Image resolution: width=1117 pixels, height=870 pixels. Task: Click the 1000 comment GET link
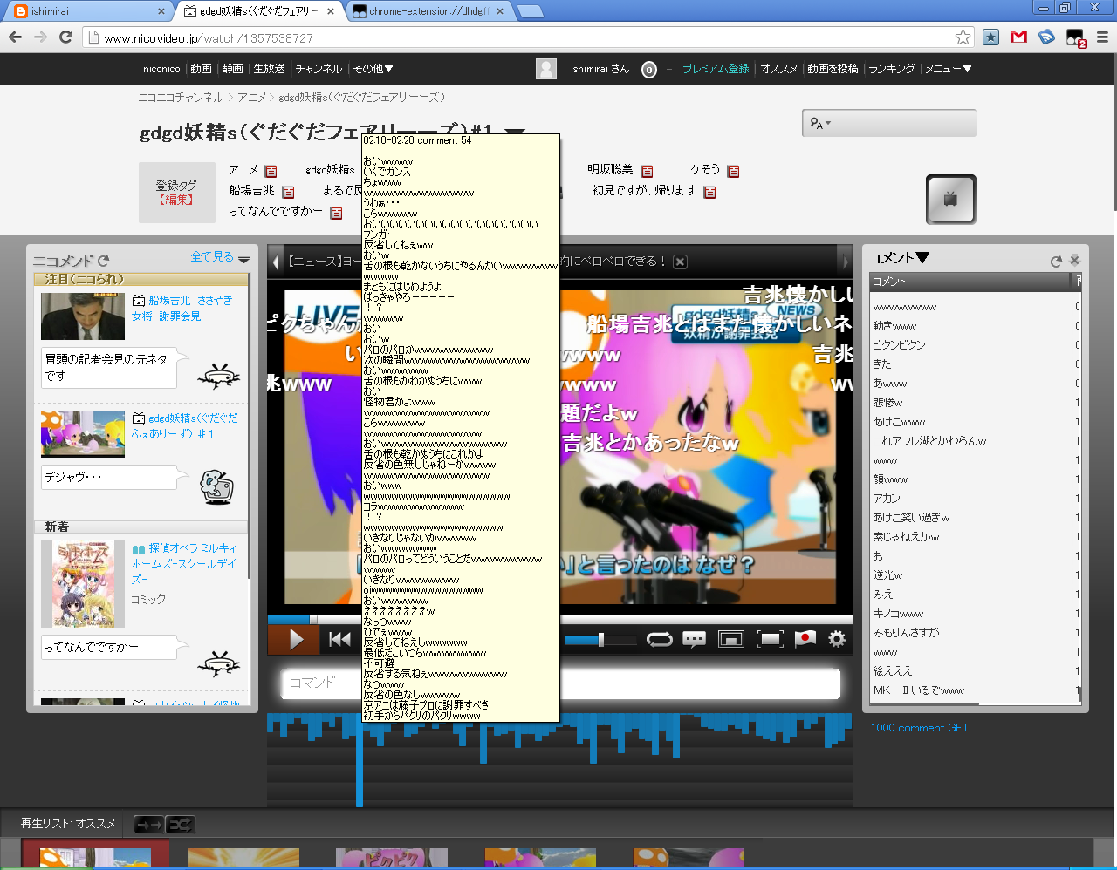[920, 728]
